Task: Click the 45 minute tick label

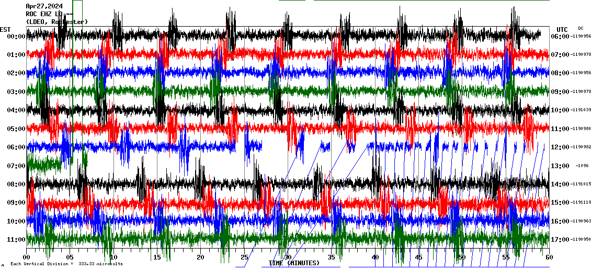Action: point(418,257)
